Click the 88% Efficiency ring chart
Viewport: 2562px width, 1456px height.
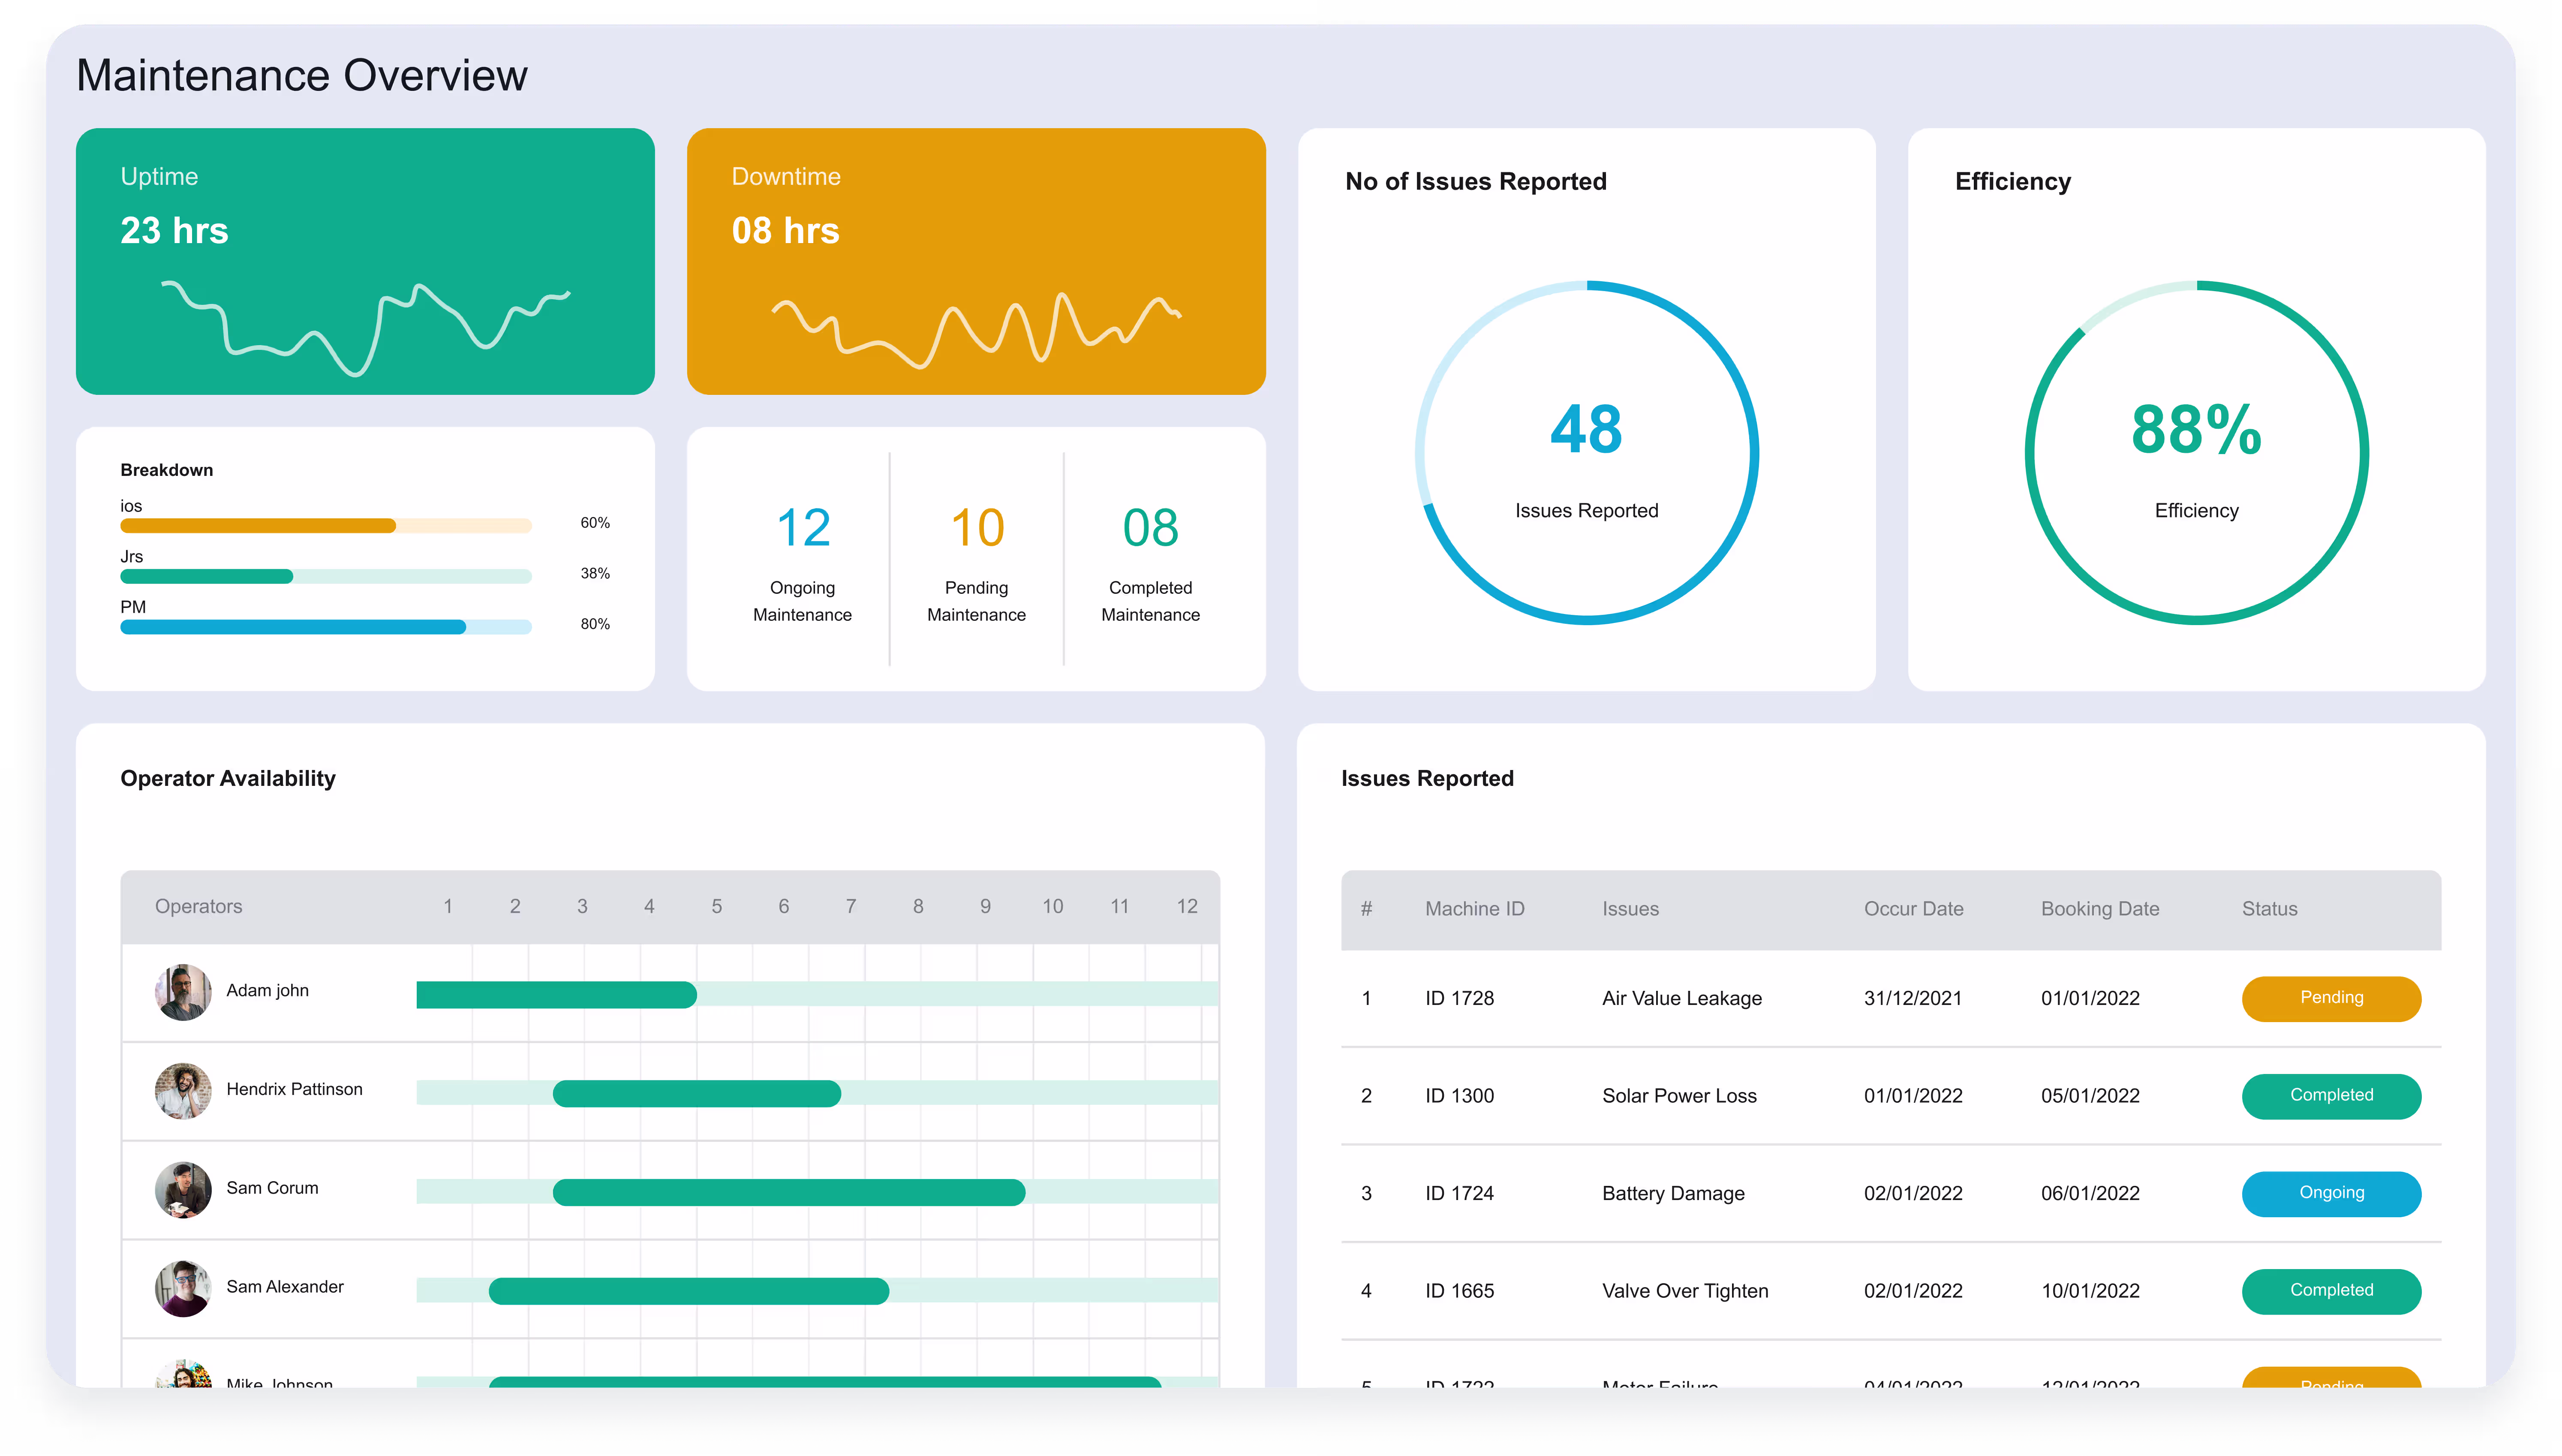(x=2196, y=453)
